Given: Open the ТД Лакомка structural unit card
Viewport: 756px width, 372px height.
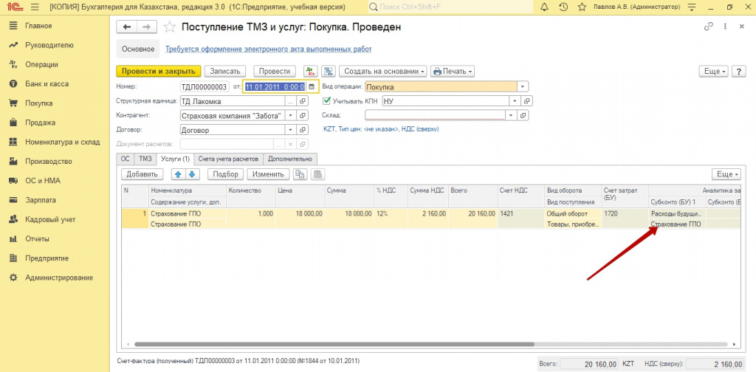Looking at the screenshot, I should pyautogui.click(x=303, y=101).
